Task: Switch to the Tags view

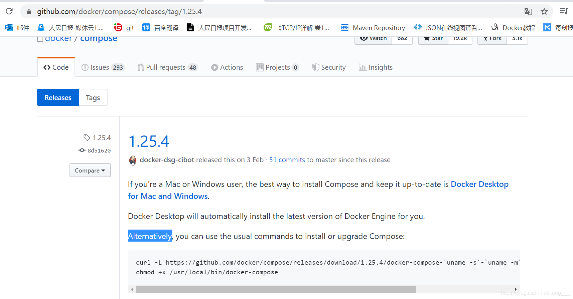Action: pos(93,97)
